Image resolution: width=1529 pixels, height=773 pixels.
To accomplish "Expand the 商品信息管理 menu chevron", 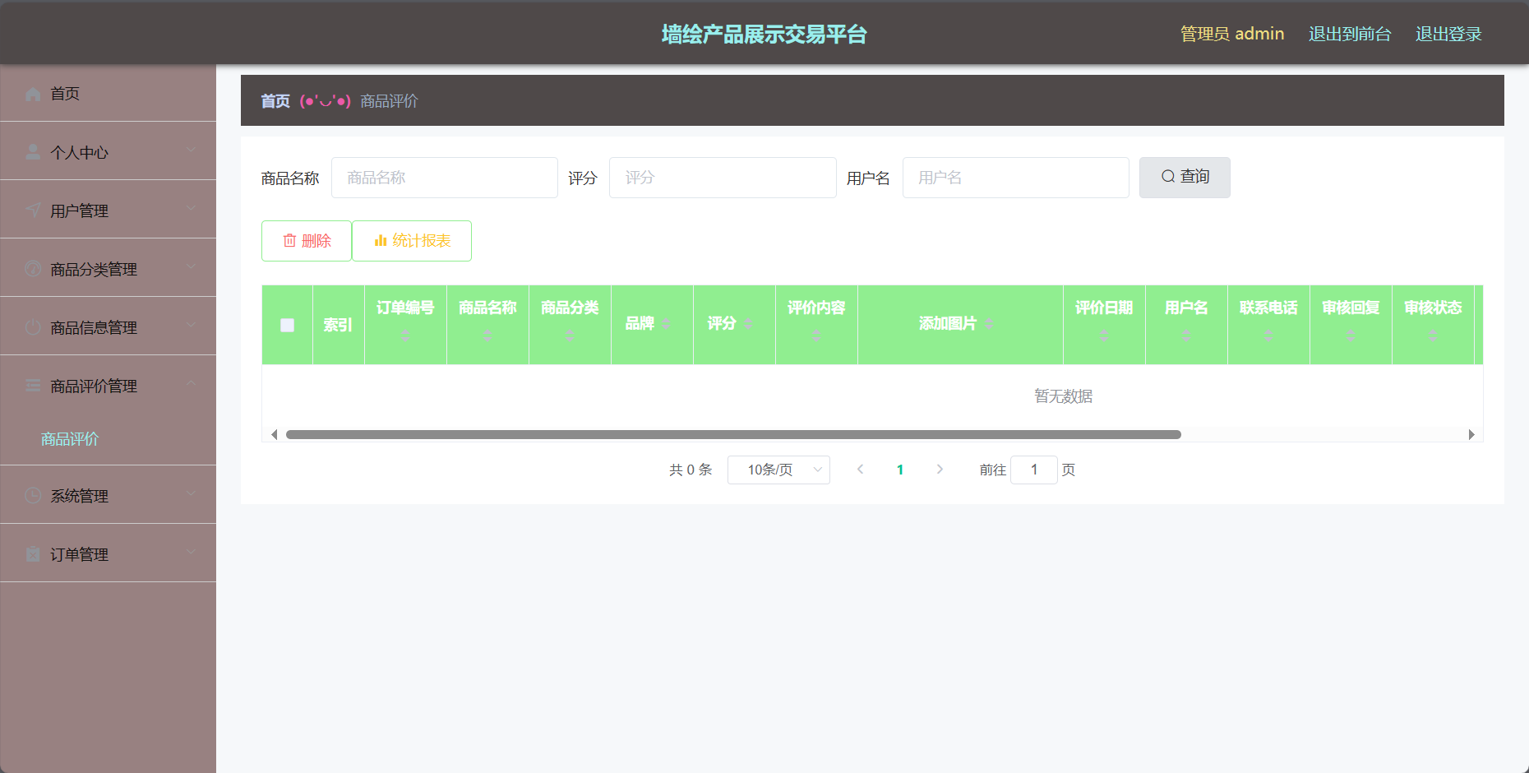I will click(191, 325).
